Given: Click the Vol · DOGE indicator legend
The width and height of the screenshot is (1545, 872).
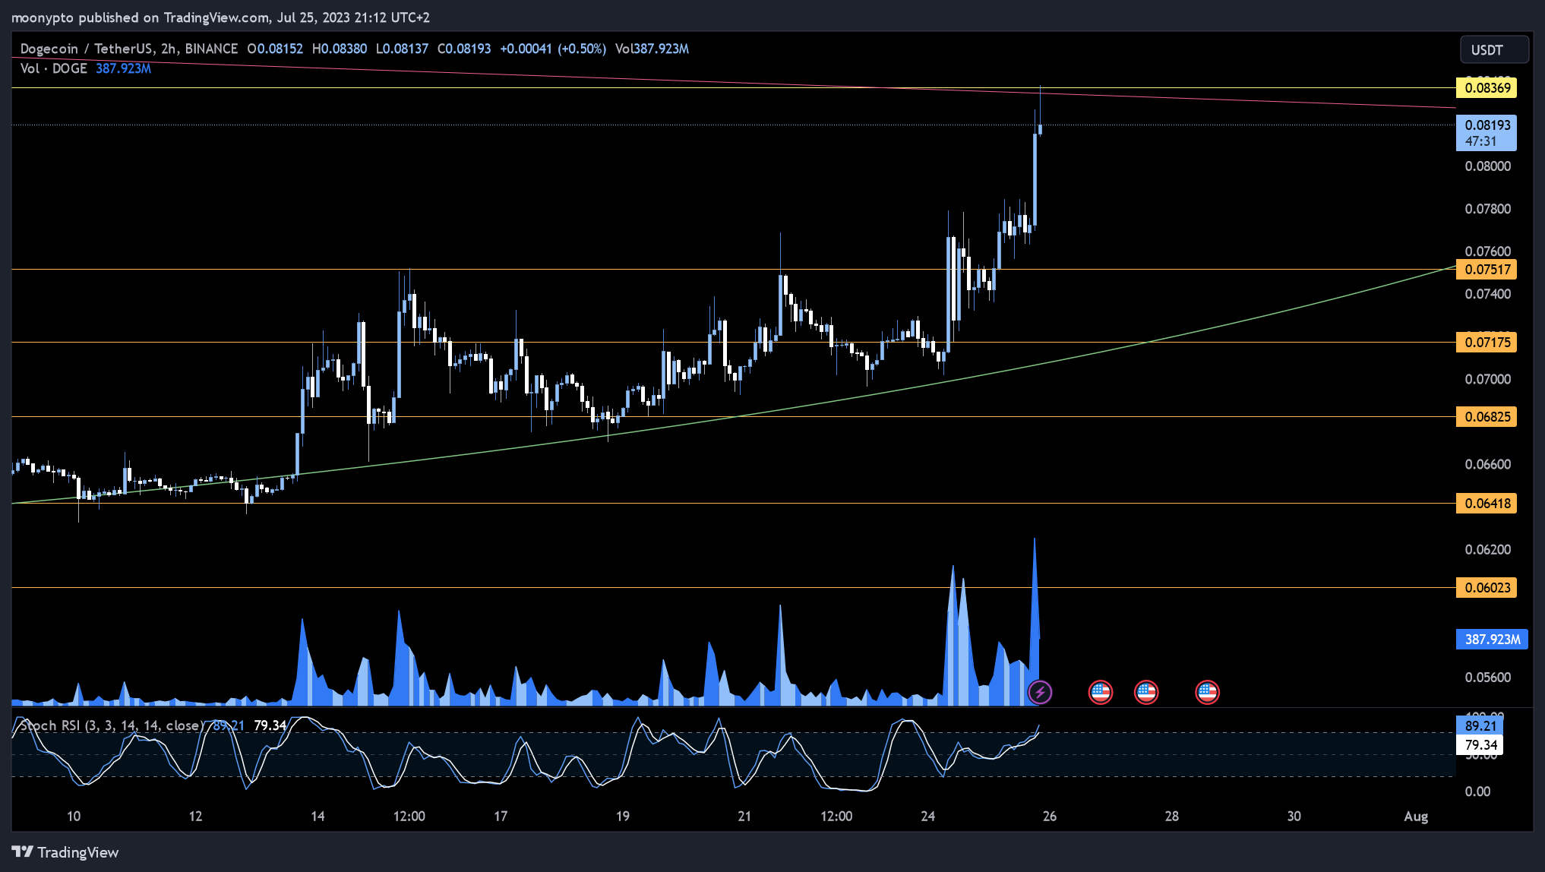Looking at the screenshot, I should 54,68.
